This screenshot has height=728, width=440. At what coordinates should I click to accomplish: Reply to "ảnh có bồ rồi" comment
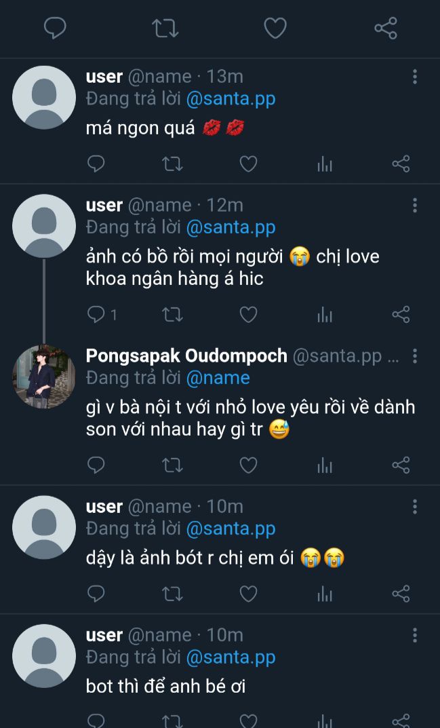(x=97, y=314)
